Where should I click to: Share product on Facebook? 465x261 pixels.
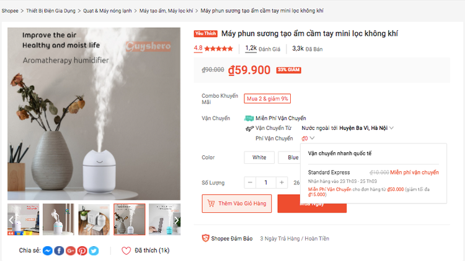pos(59,250)
